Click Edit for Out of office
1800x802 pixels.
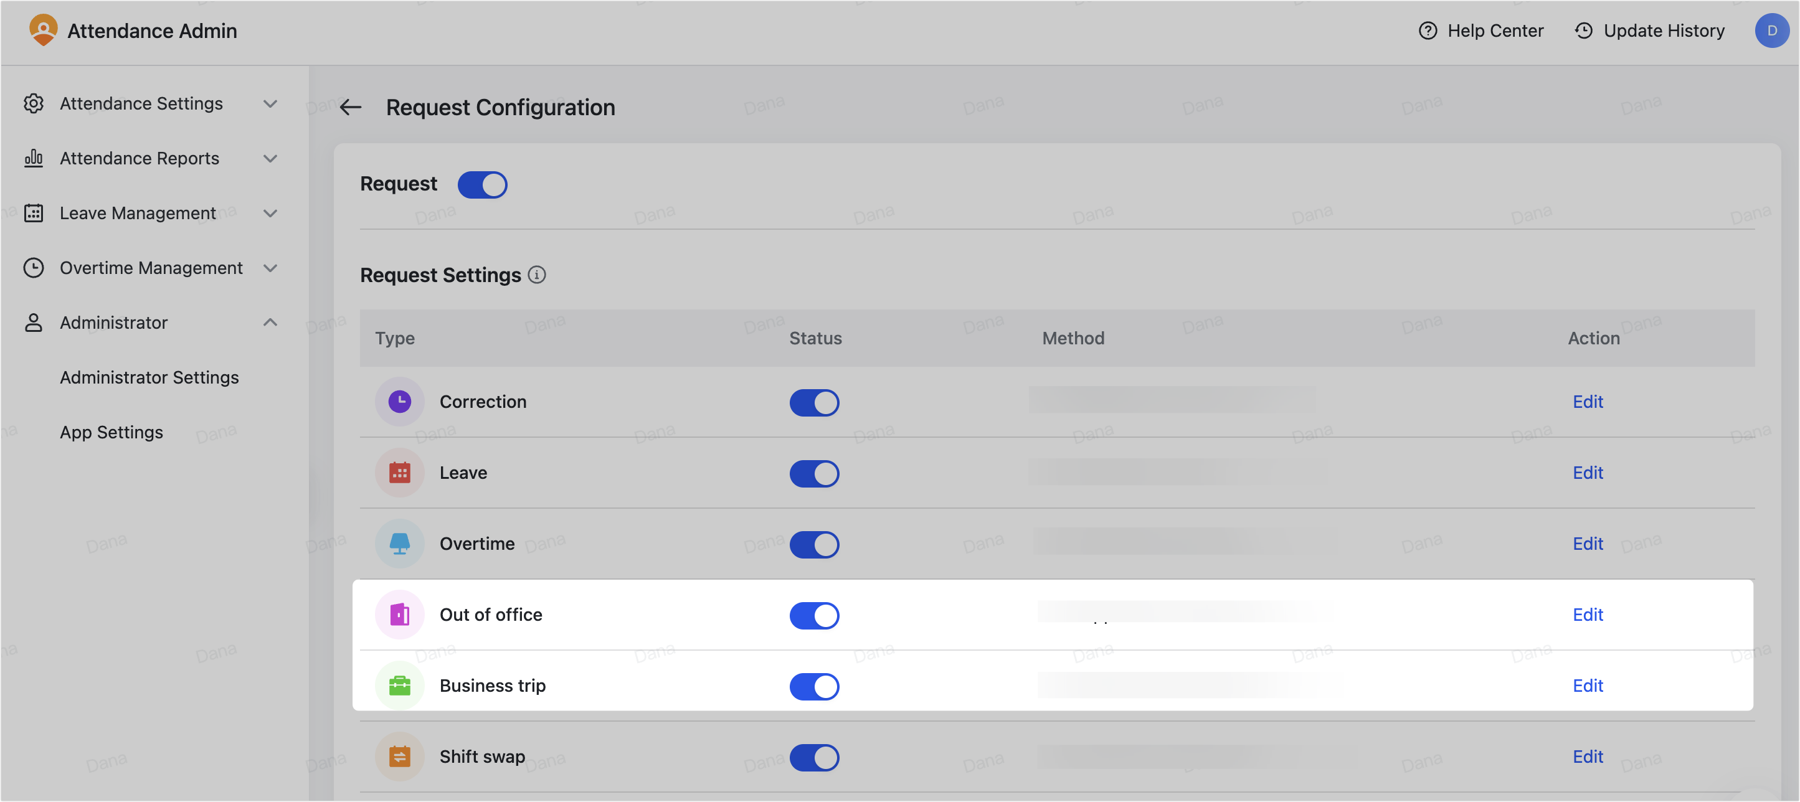1588,615
